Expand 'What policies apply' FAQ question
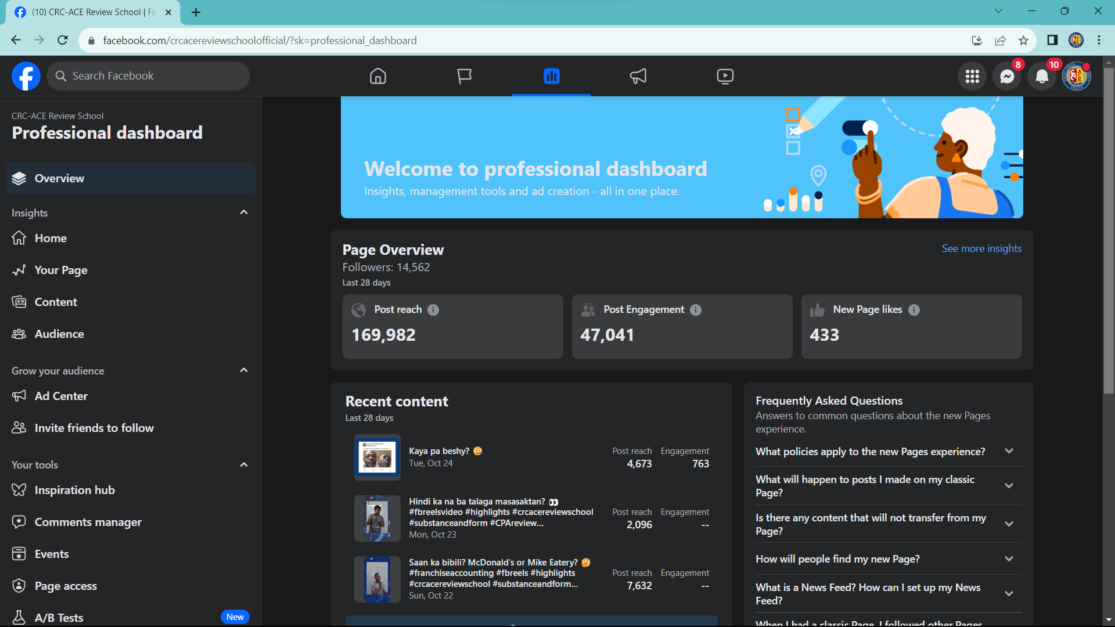This screenshot has width=1115, height=627. pyautogui.click(x=1009, y=451)
